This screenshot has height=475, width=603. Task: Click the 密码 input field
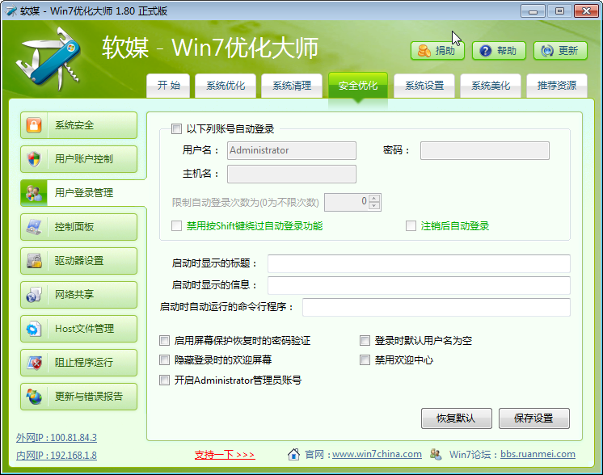coord(485,150)
